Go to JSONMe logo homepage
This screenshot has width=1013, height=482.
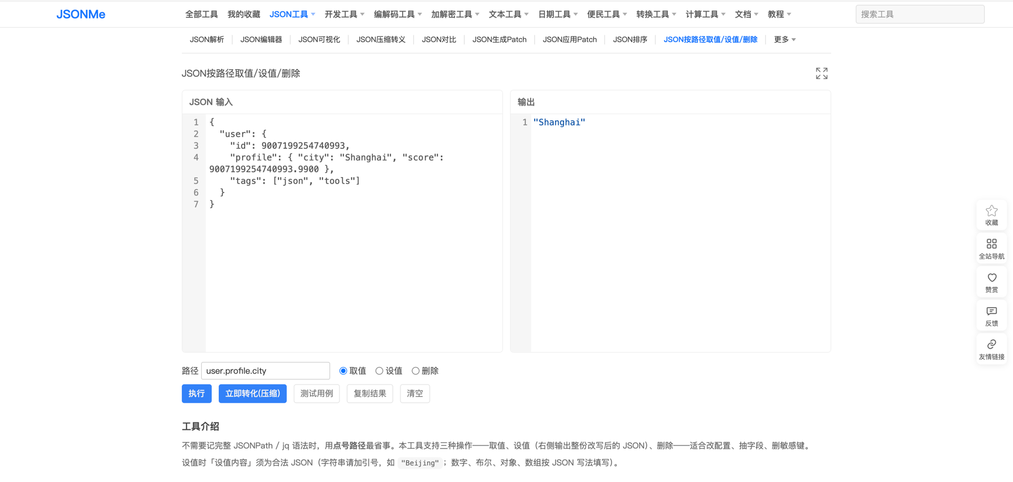pyautogui.click(x=81, y=14)
